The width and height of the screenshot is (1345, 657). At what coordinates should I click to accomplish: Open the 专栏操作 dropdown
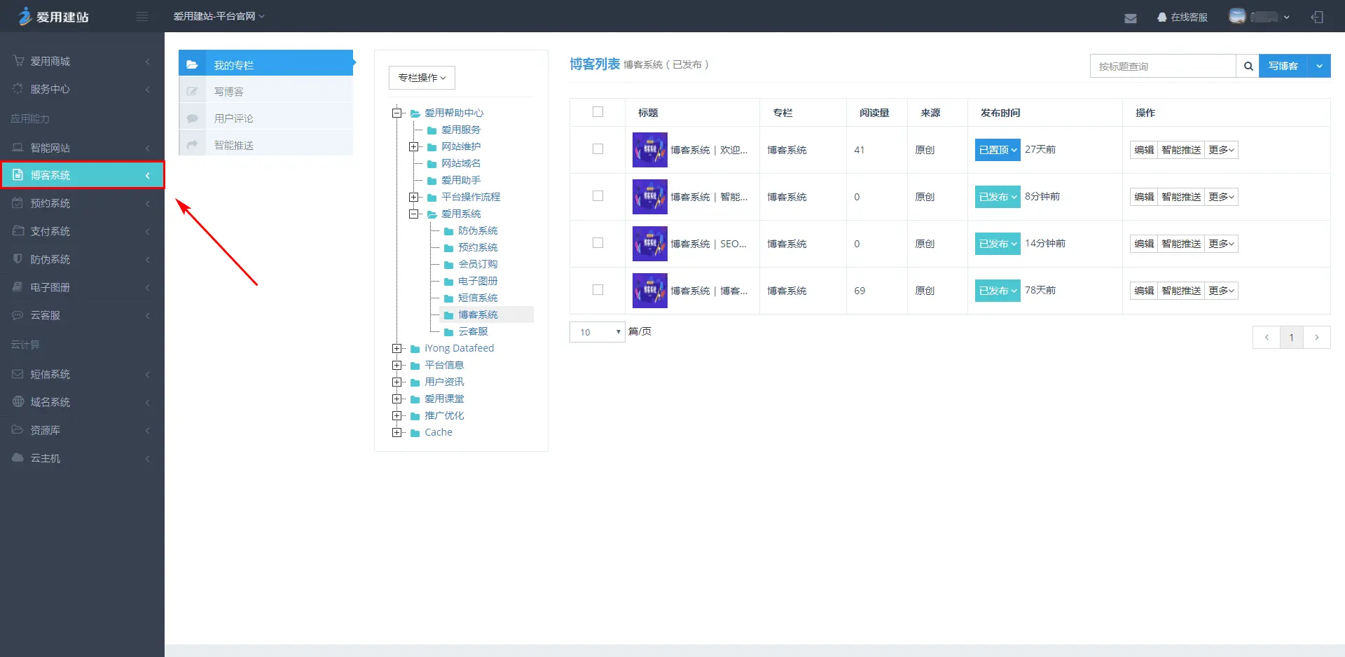[x=422, y=78]
